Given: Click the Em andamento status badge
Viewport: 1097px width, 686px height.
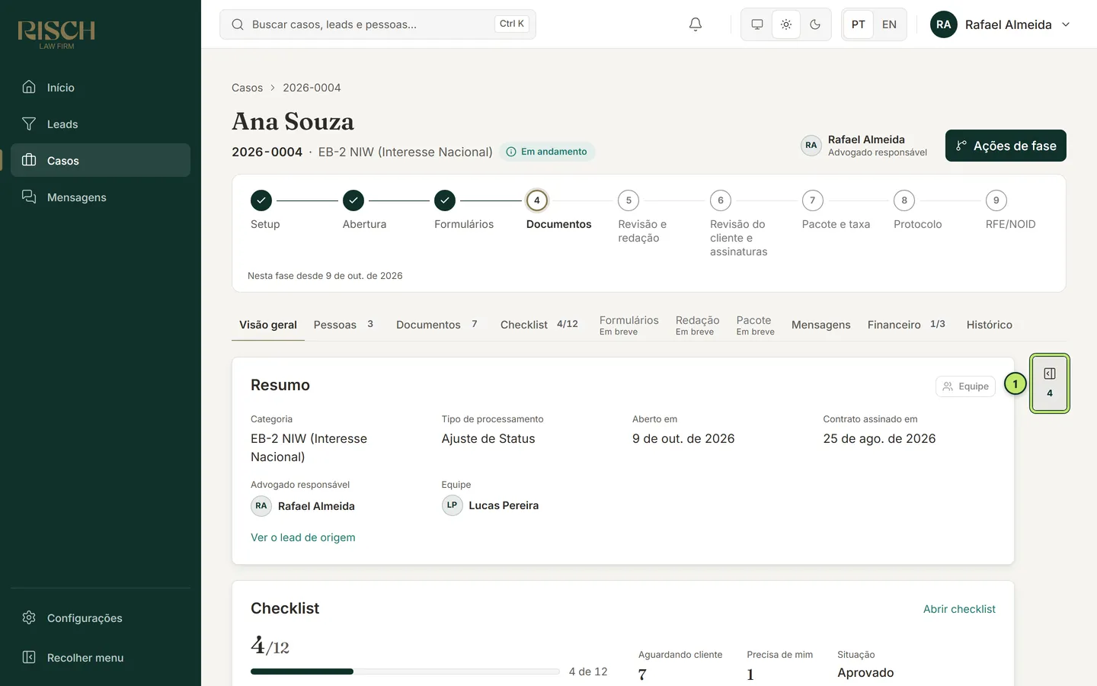Looking at the screenshot, I should pyautogui.click(x=547, y=152).
